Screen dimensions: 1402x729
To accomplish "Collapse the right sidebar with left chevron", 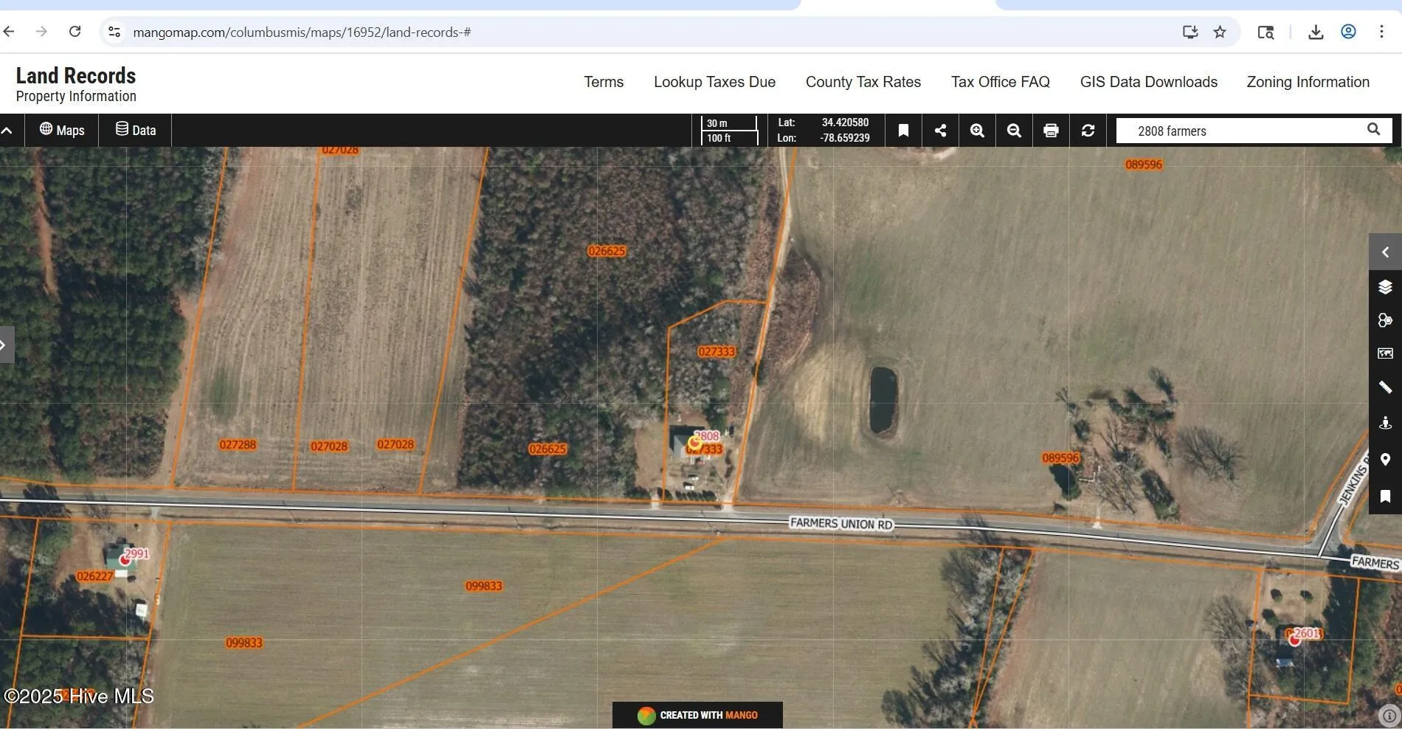I will [1385, 252].
